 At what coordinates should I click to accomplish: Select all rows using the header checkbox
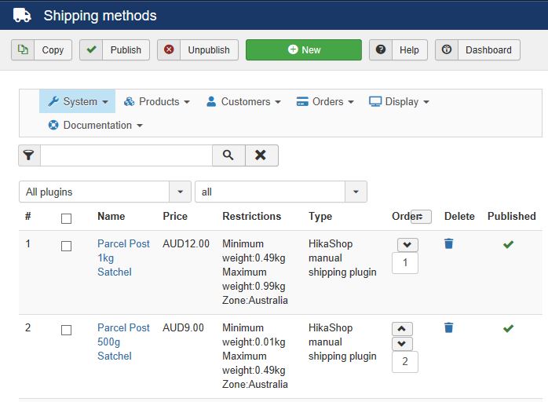point(66,218)
